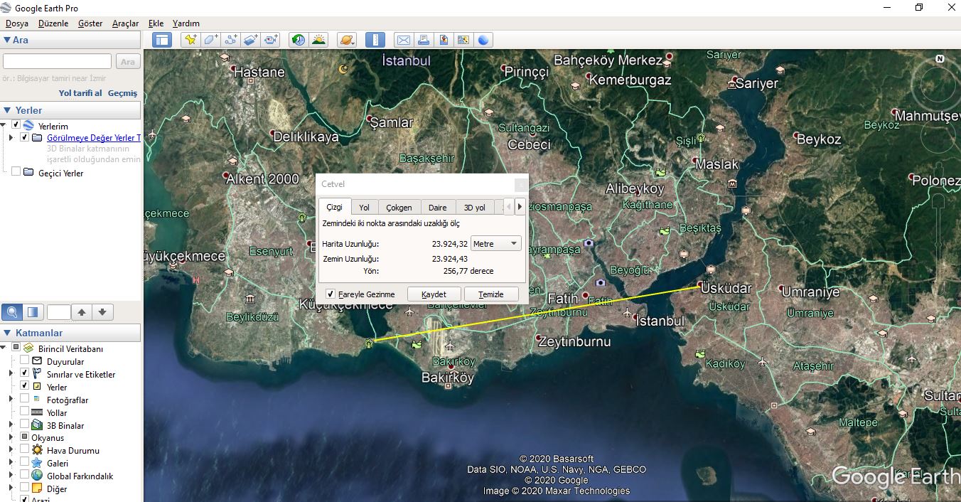Screen dimensions: 961x502
Task: Collapse the Yerler panel header
Action: pos(71,110)
